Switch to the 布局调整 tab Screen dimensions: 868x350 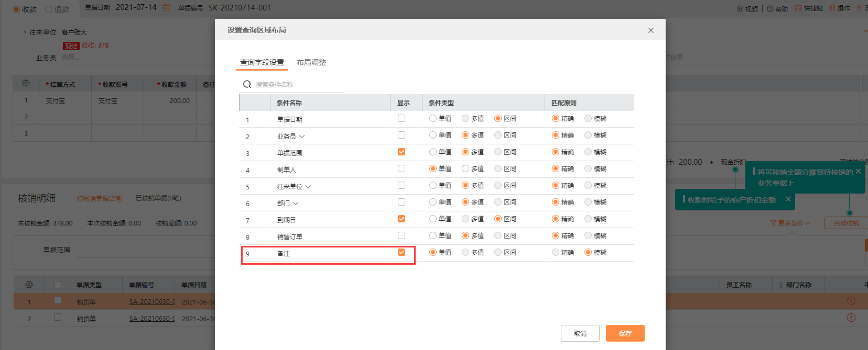(x=311, y=62)
